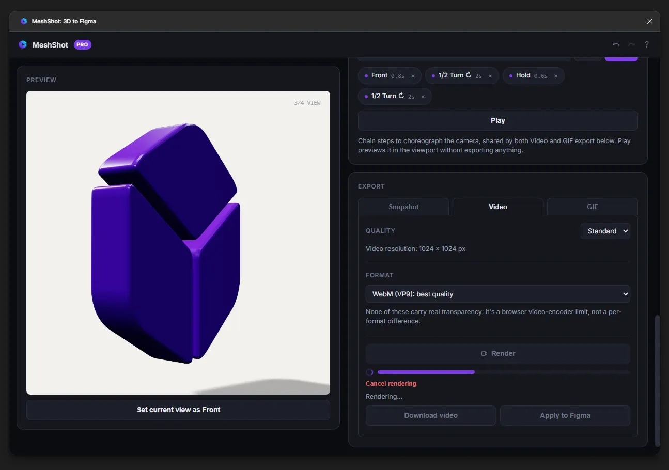
Task: Switch to the Snapshot export tab
Action: pos(403,207)
